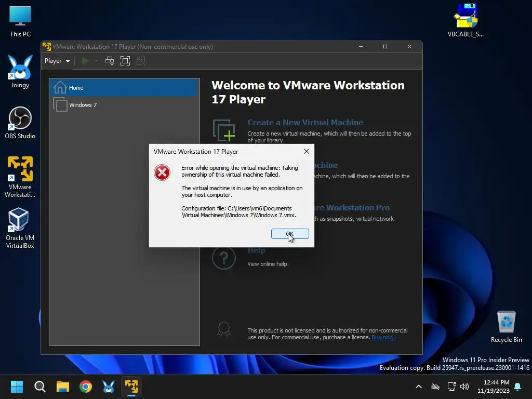Click the VMware logo in title bar

(47, 46)
